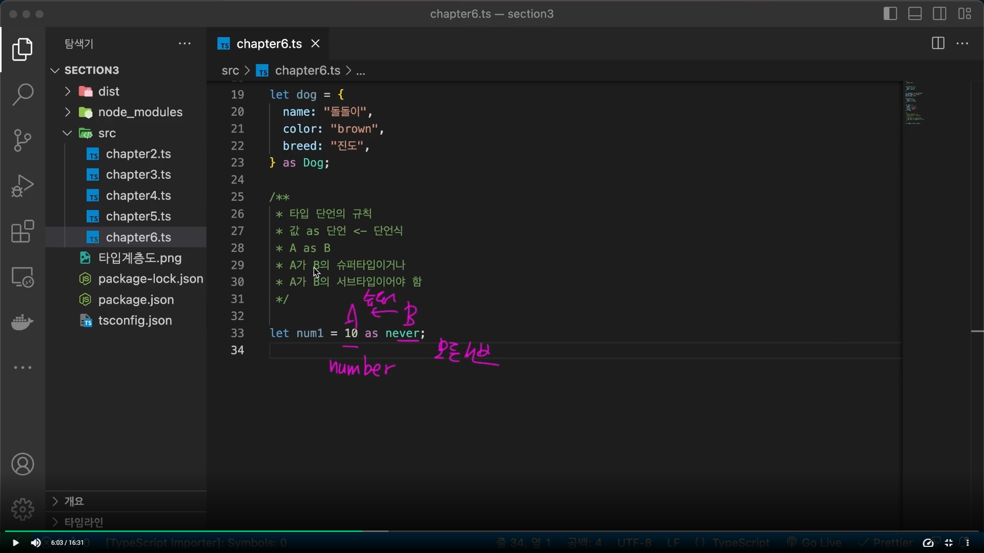
Task: Open chapter4.ts from the explorer
Action: click(x=138, y=196)
